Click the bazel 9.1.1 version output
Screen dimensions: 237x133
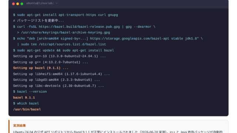pos(24,98)
